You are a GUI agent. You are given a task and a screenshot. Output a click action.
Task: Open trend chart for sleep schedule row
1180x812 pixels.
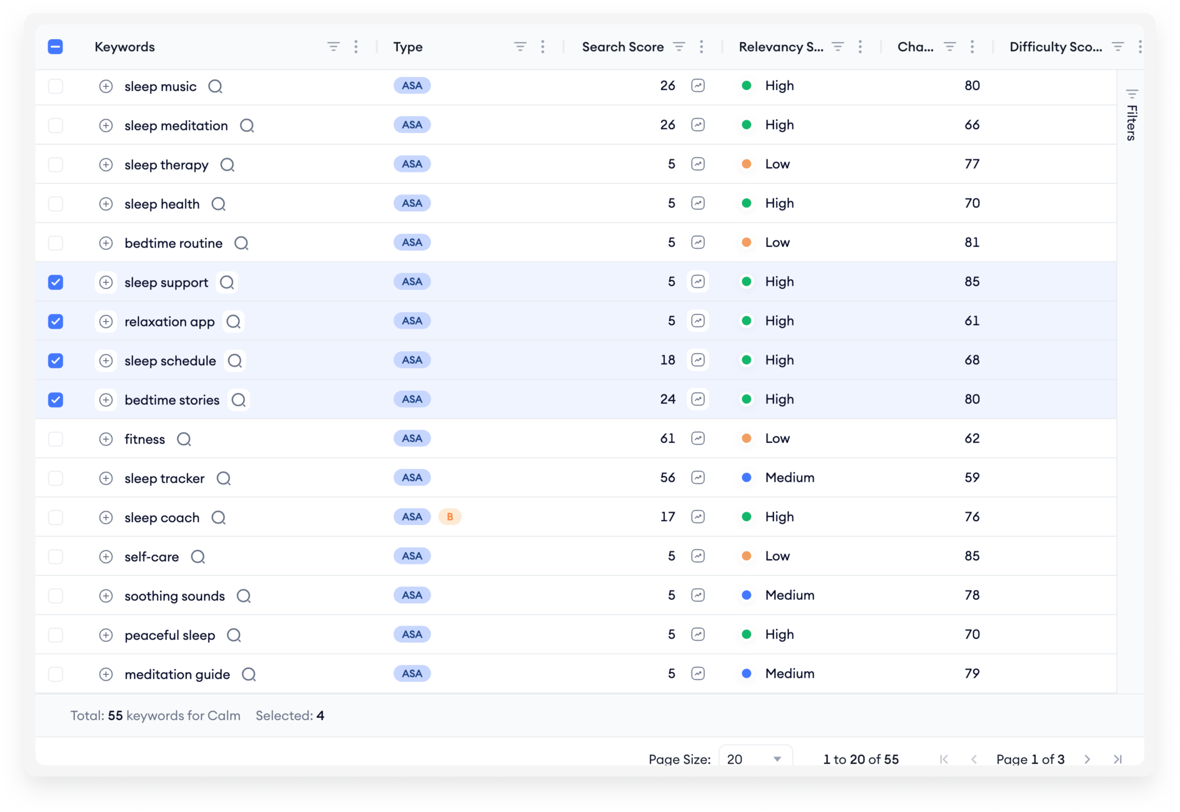pyautogui.click(x=697, y=360)
